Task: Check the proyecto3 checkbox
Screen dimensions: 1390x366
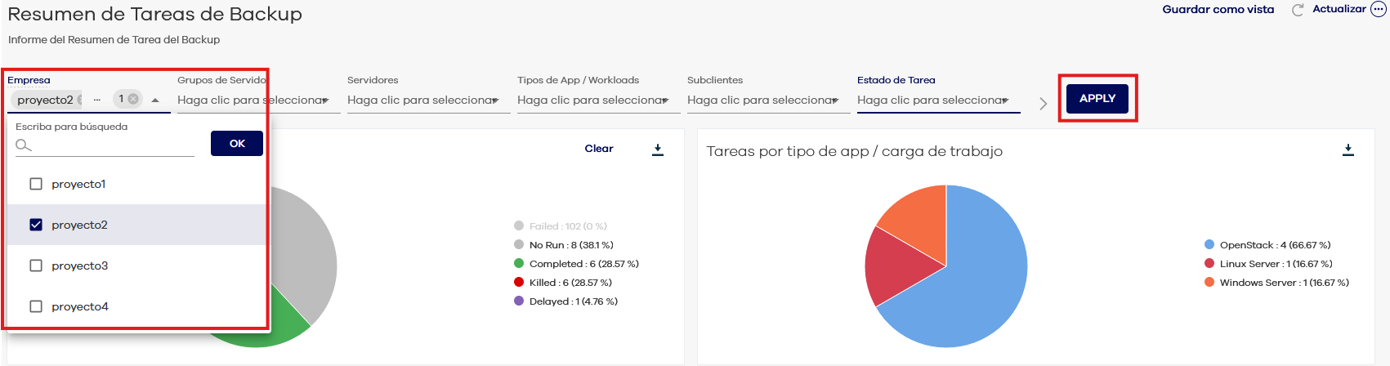Action: pos(36,266)
